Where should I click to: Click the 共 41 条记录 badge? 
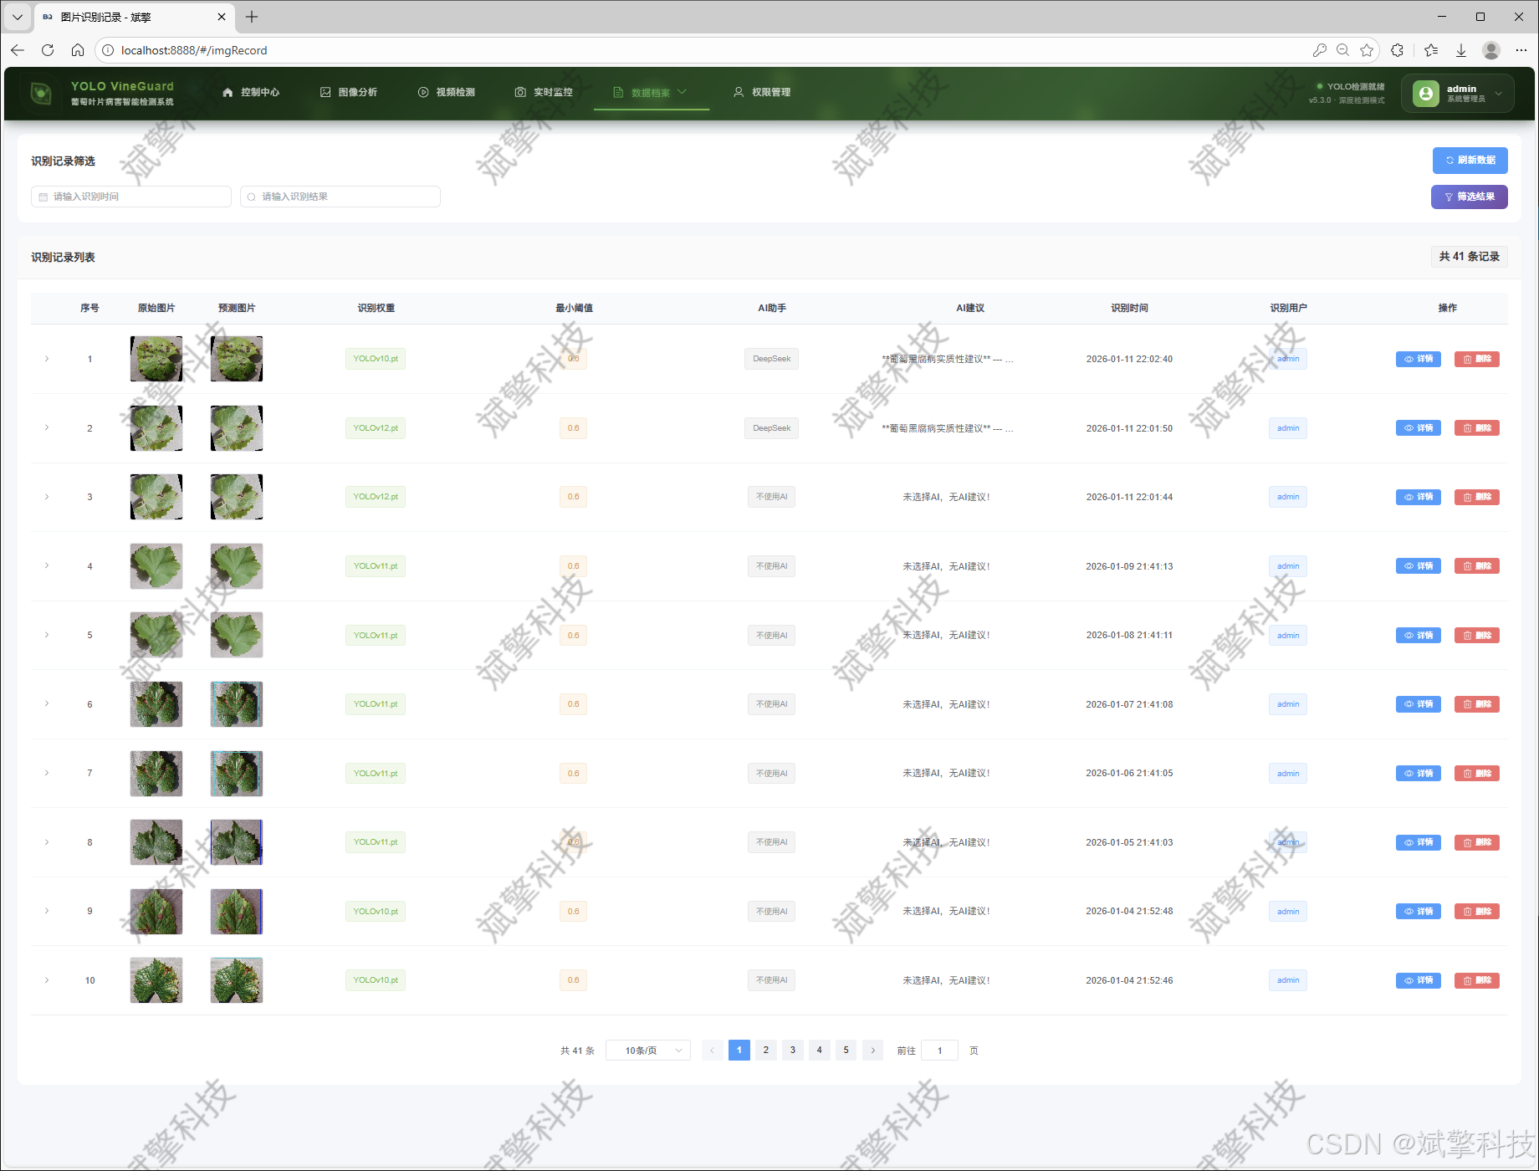click(x=1469, y=257)
